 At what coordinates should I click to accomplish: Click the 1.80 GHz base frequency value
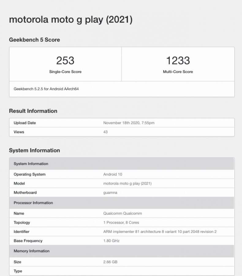[111, 241]
